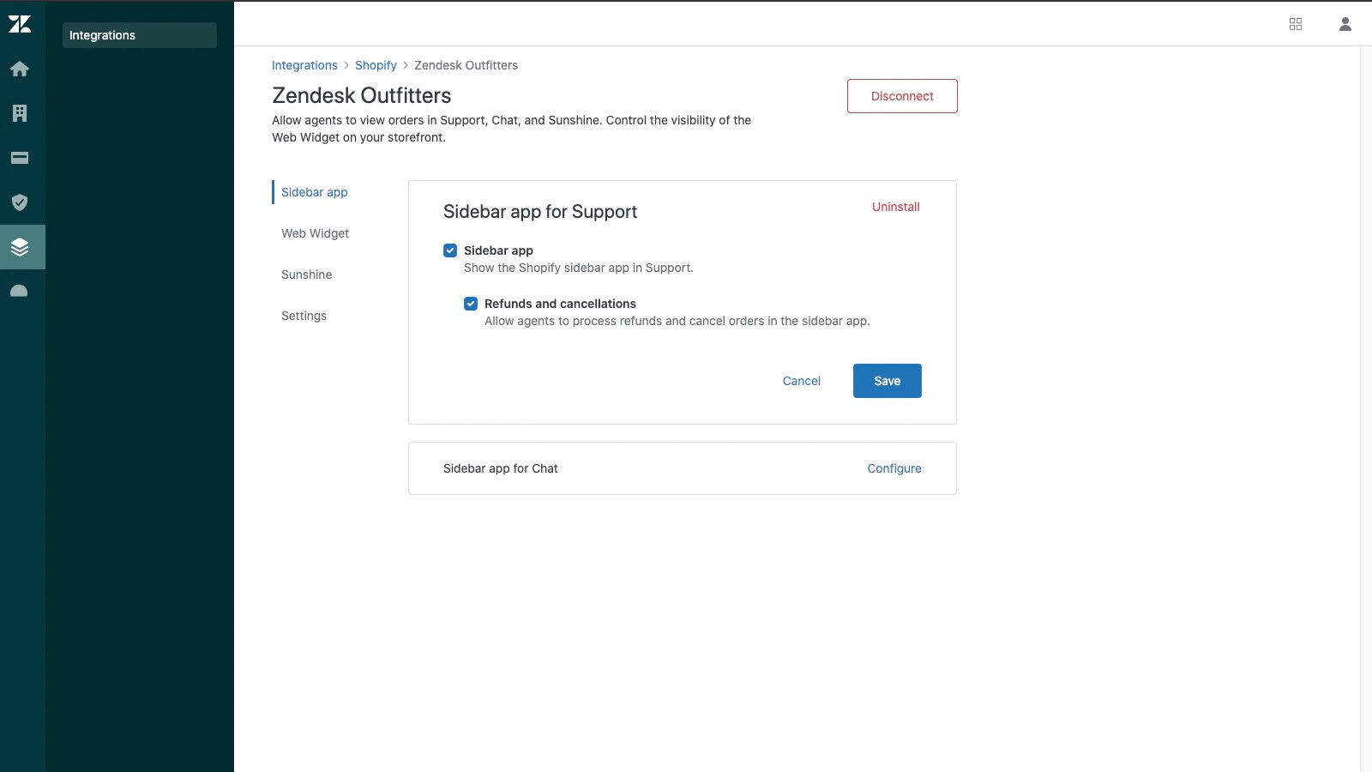Click the Disconnect button
This screenshot has height=772, width=1372.
coord(902,96)
